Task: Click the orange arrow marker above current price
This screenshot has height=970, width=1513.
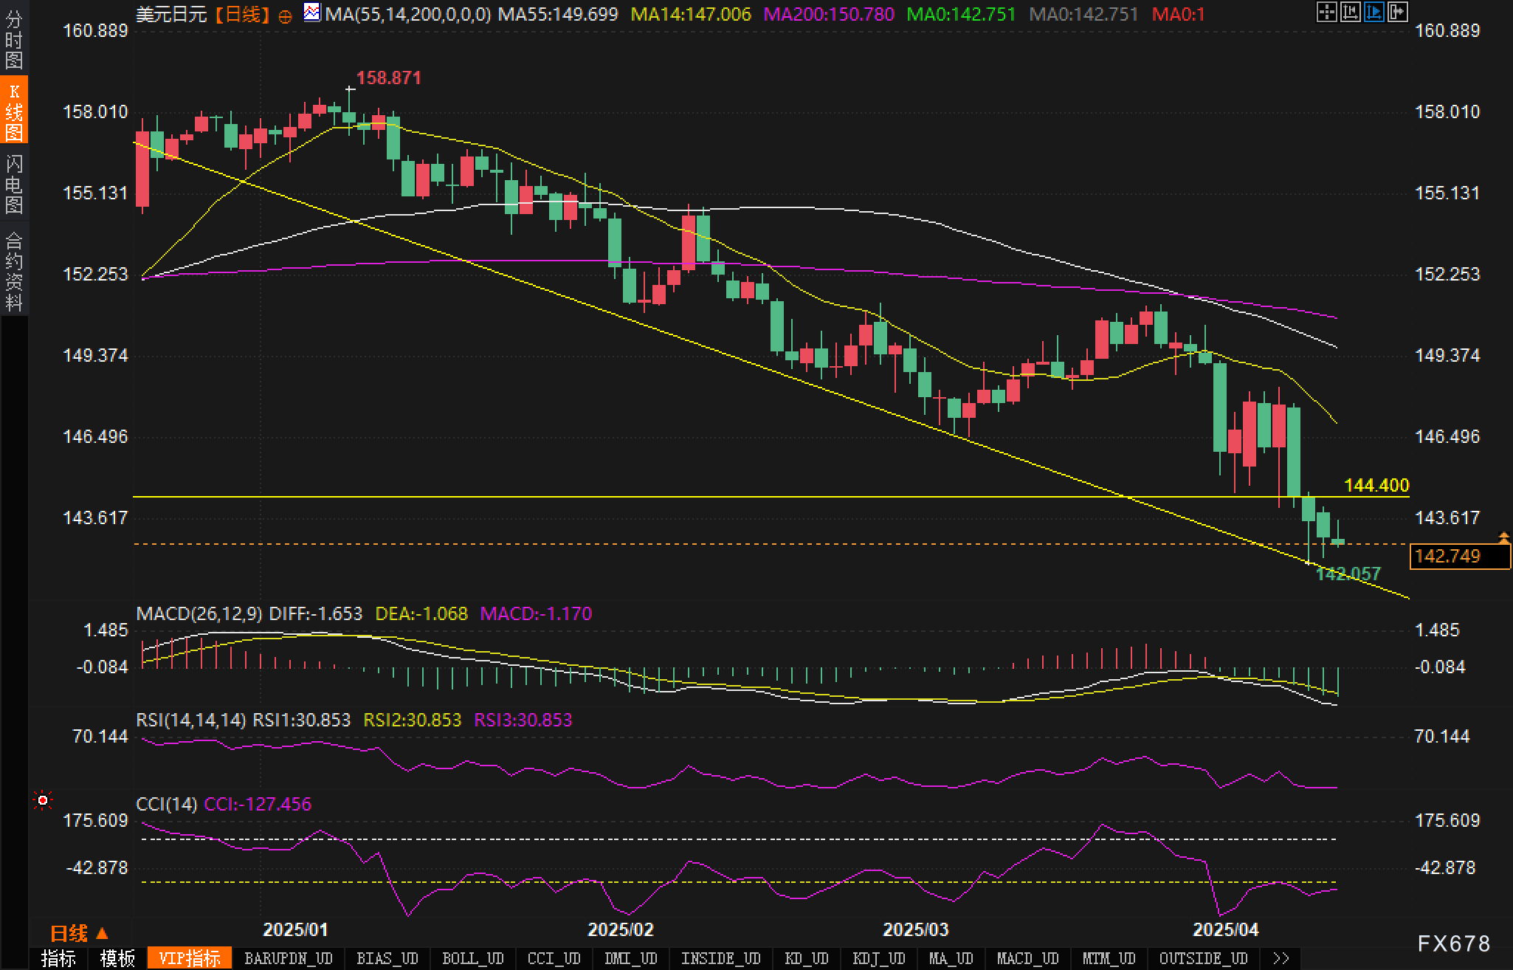Action: coord(1503,537)
